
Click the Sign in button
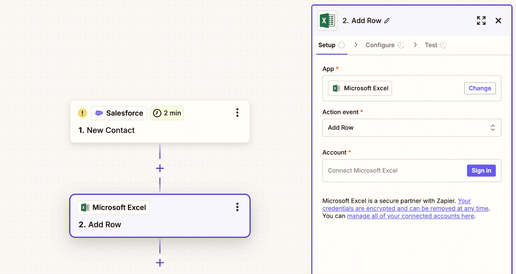481,170
